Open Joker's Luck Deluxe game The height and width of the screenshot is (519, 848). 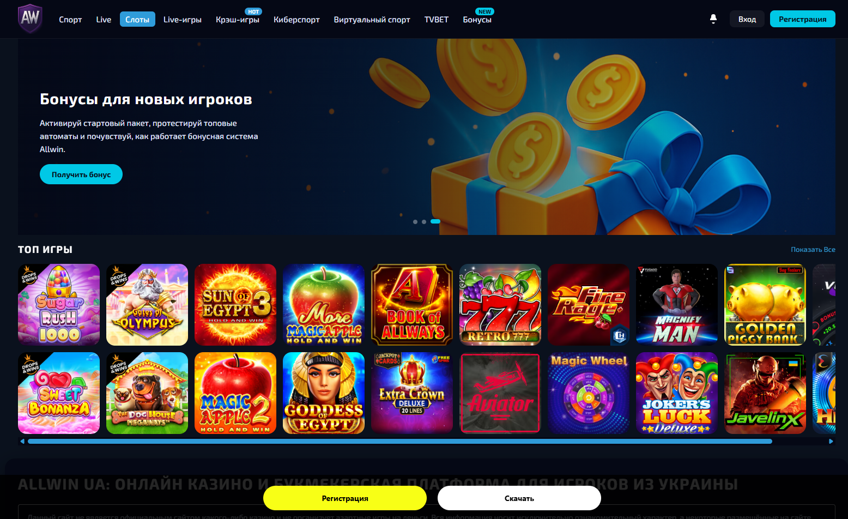click(x=677, y=393)
